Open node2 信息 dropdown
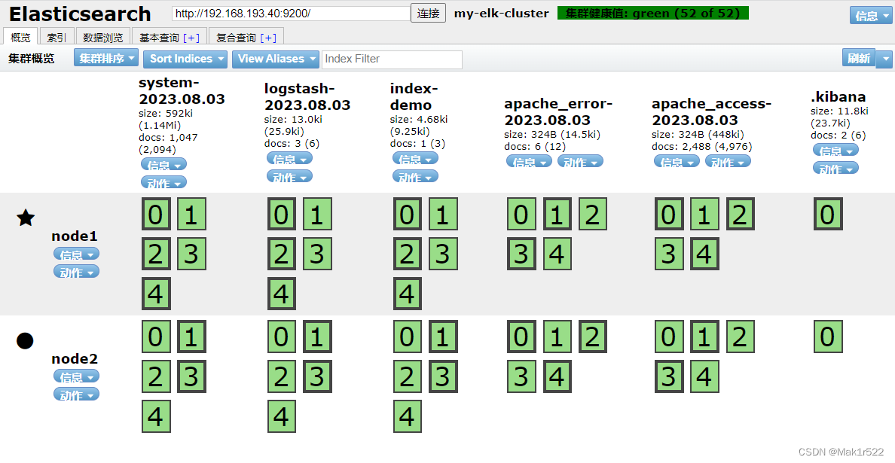This screenshot has width=895, height=463. coord(77,376)
